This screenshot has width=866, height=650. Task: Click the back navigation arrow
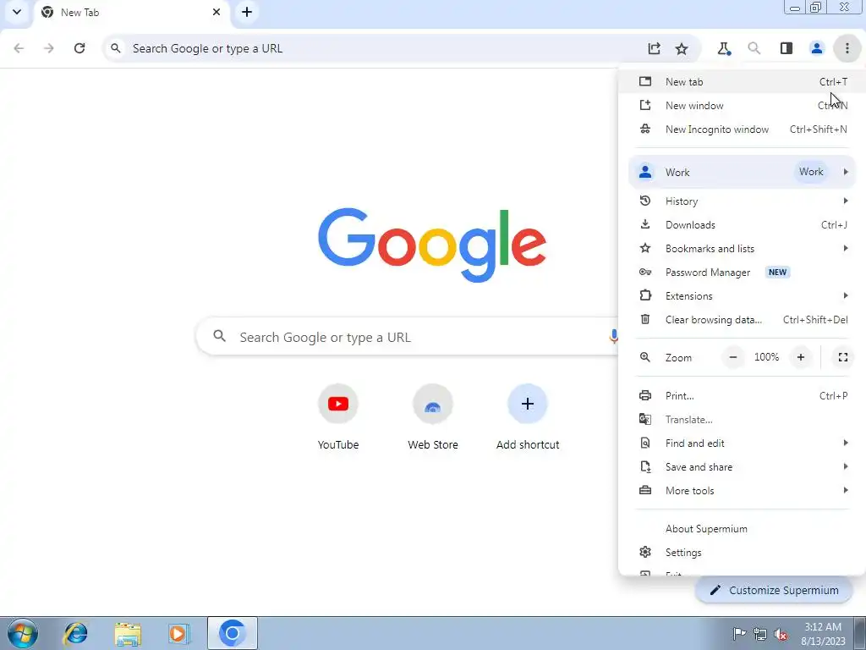tap(19, 48)
